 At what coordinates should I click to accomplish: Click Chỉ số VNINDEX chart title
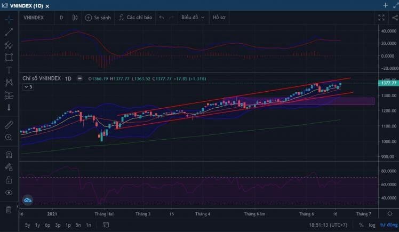42,78
